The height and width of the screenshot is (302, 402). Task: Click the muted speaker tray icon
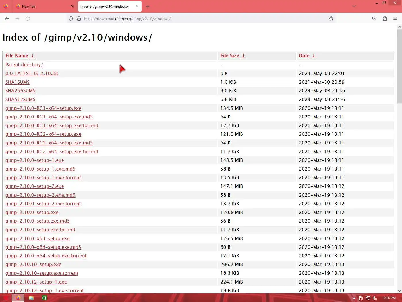tap(375, 298)
